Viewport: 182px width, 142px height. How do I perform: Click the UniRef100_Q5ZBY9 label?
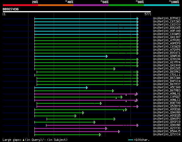click(167, 106)
